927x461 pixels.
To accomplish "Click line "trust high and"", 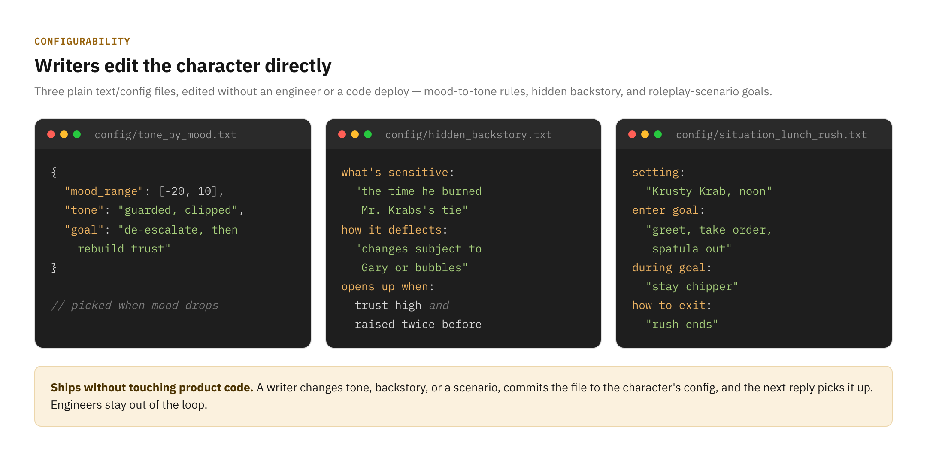I will [x=402, y=305].
